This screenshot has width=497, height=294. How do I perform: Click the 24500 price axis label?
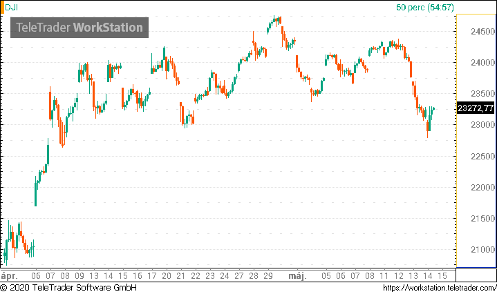click(482, 32)
